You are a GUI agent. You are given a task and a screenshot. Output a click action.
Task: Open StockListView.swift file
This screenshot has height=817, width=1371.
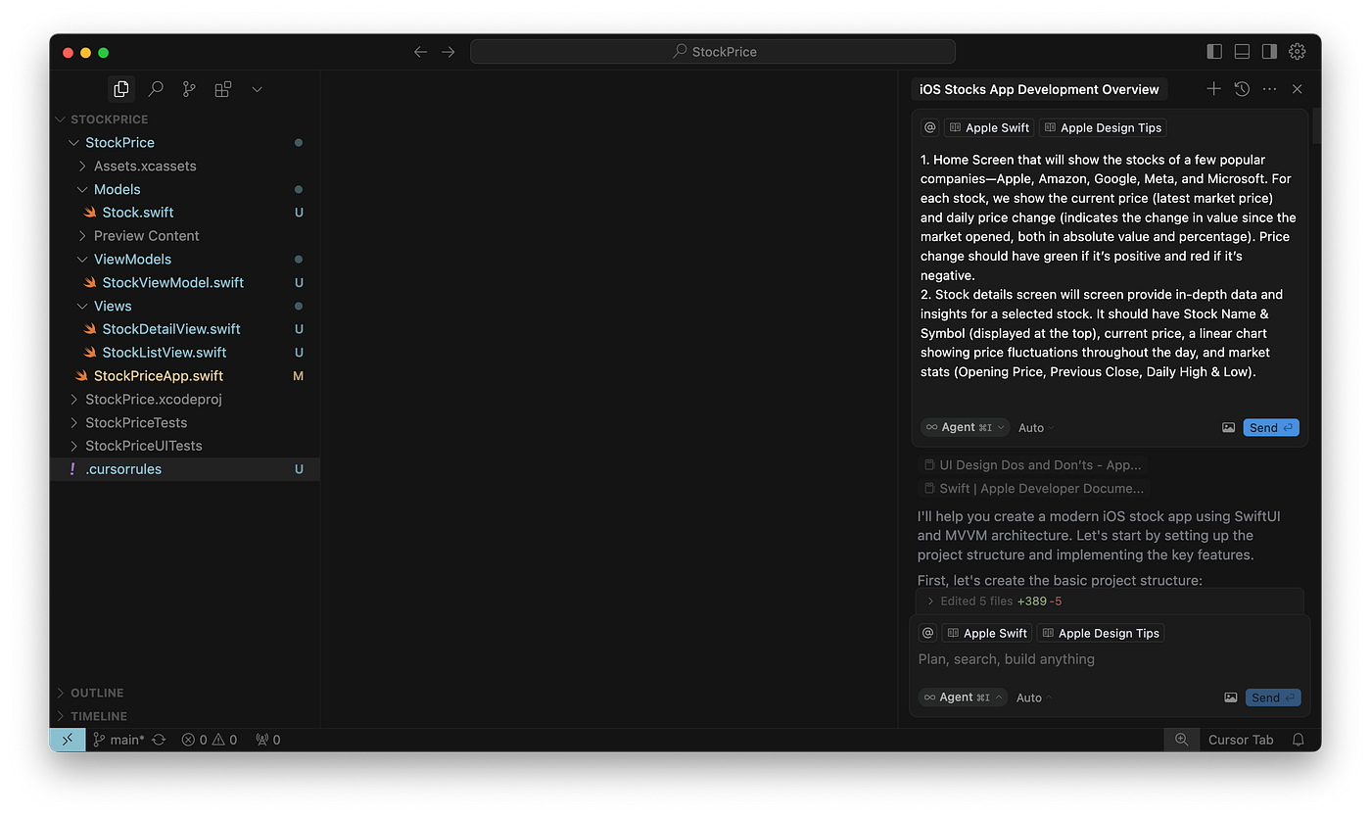point(184,353)
